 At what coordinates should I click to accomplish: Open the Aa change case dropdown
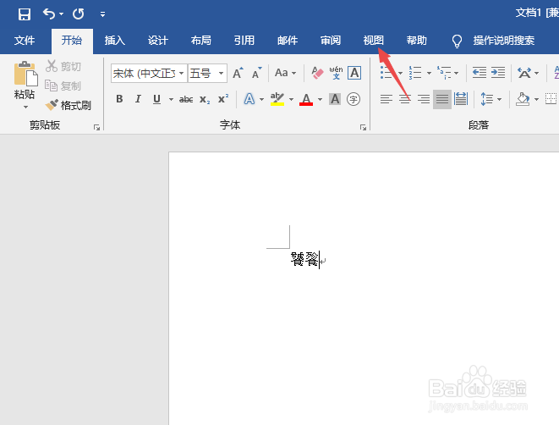click(285, 73)
